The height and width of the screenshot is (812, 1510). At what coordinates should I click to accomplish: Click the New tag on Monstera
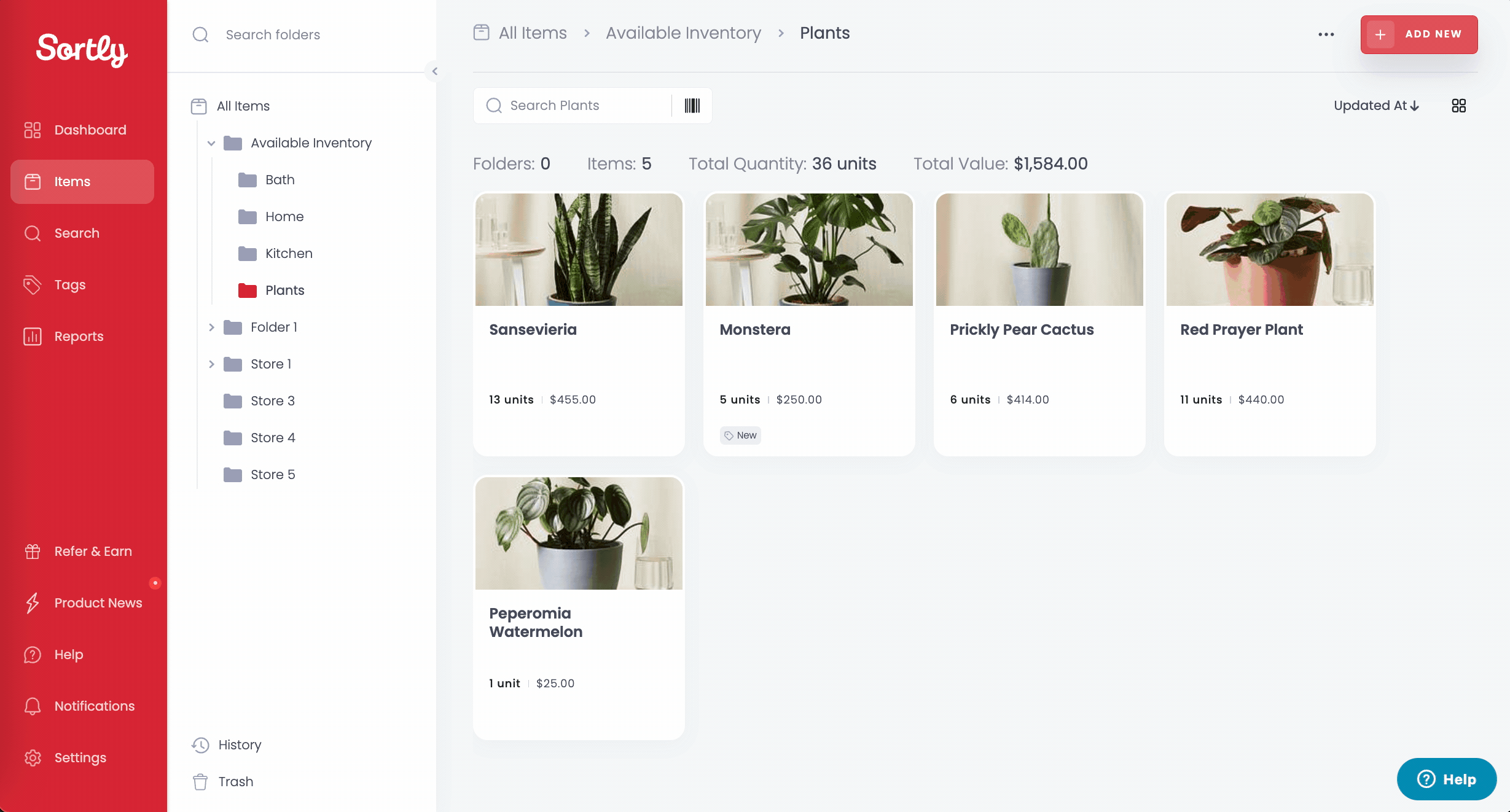[740, 435]
